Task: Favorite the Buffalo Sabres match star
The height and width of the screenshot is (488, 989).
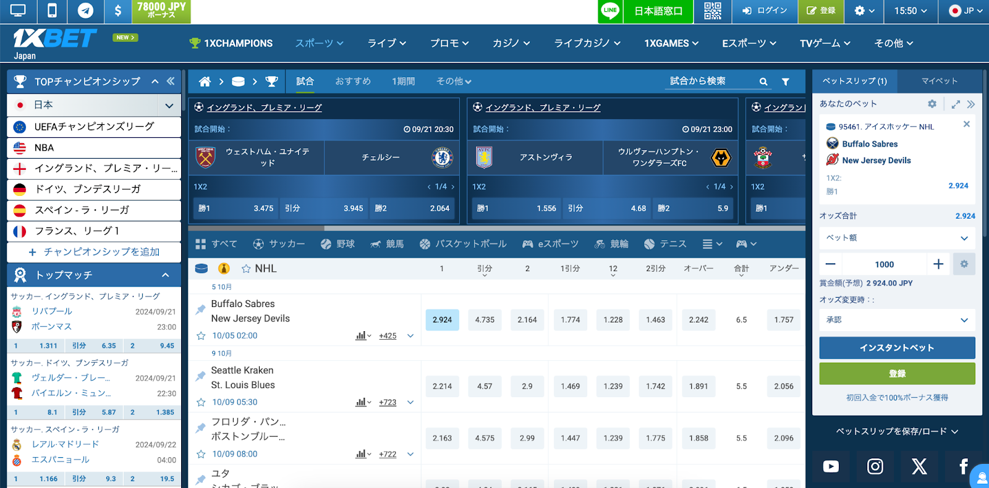Action: pyautogui.click(x=201, y=336)
